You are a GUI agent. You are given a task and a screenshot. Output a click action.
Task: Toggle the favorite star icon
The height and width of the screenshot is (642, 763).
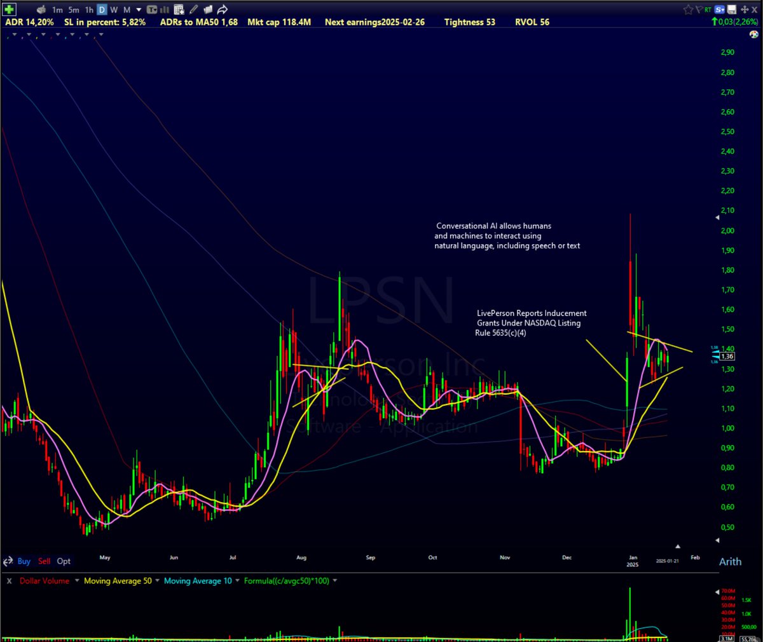point(688,10)
